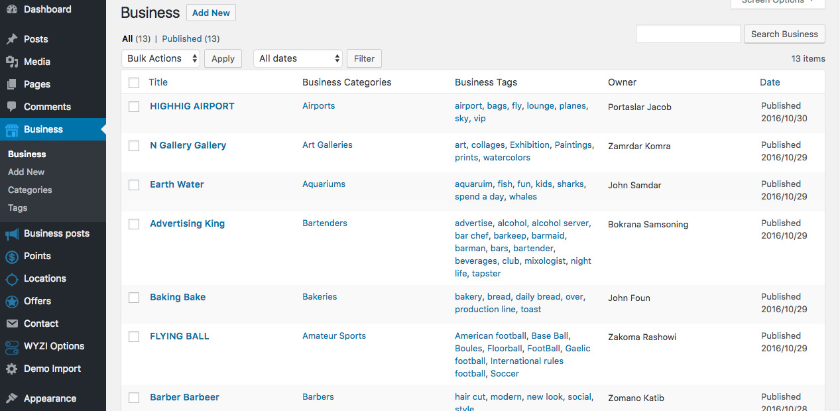The width and height of the screenshot is (840, 411).
Task: Tick the checkbox for HIGHHIG AIRPORT row
Action: 134,107
